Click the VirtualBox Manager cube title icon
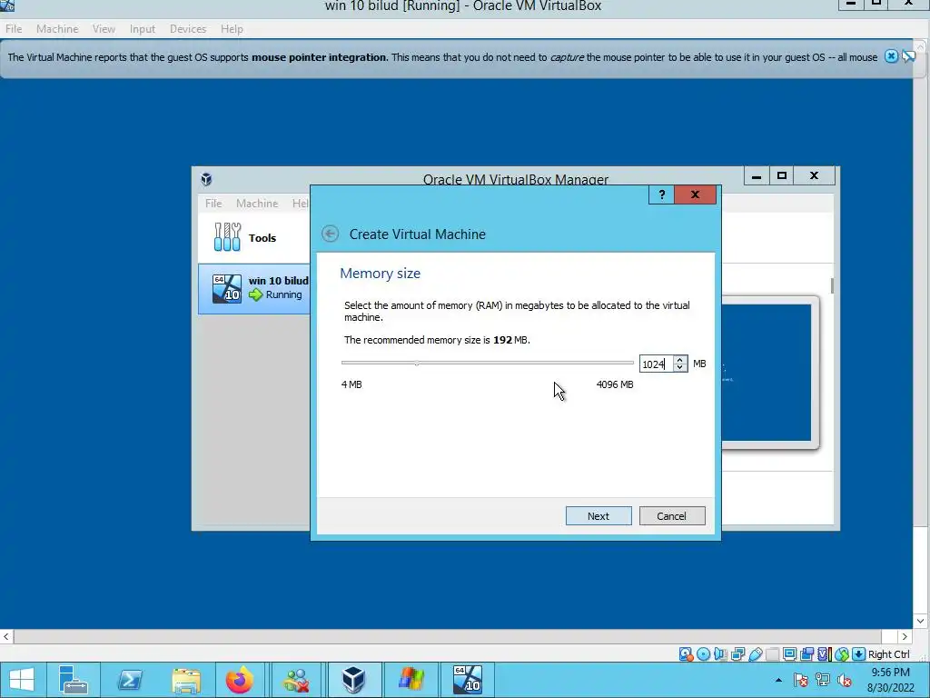This screenshot has width=930, height=698. [x=206, y=179]
